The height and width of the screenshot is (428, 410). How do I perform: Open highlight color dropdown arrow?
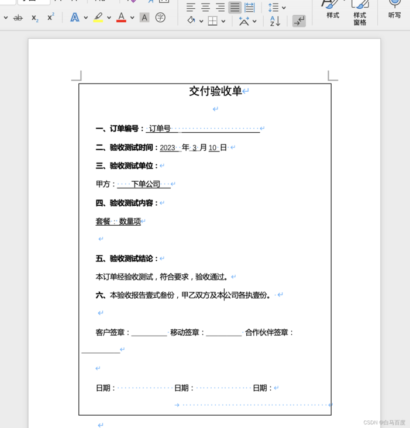109,18
